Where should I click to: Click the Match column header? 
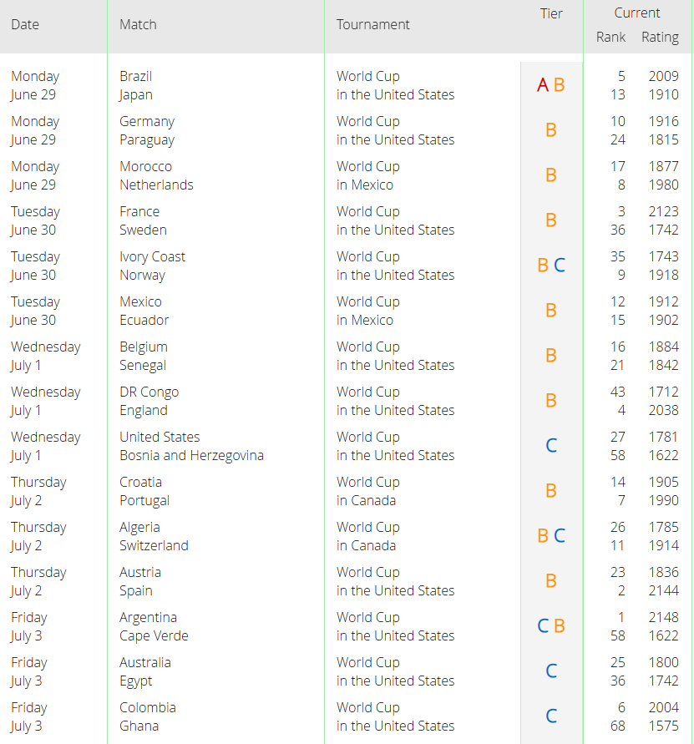(x=138, y=25)
